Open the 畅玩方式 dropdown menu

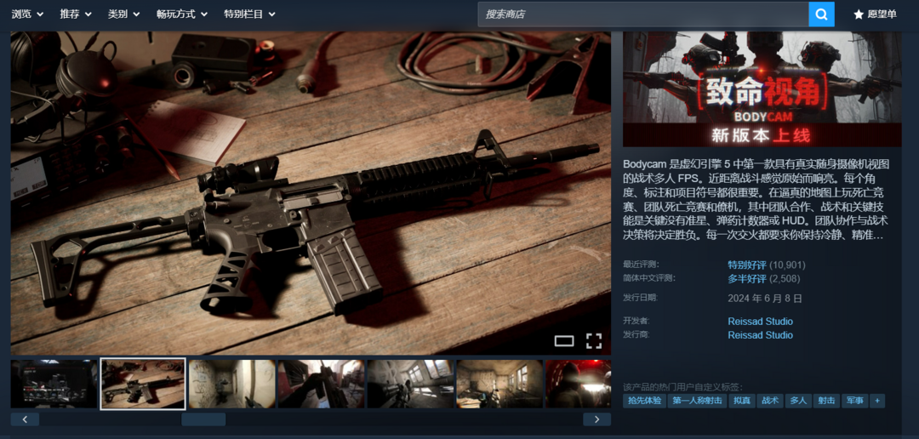coord(182,14)
